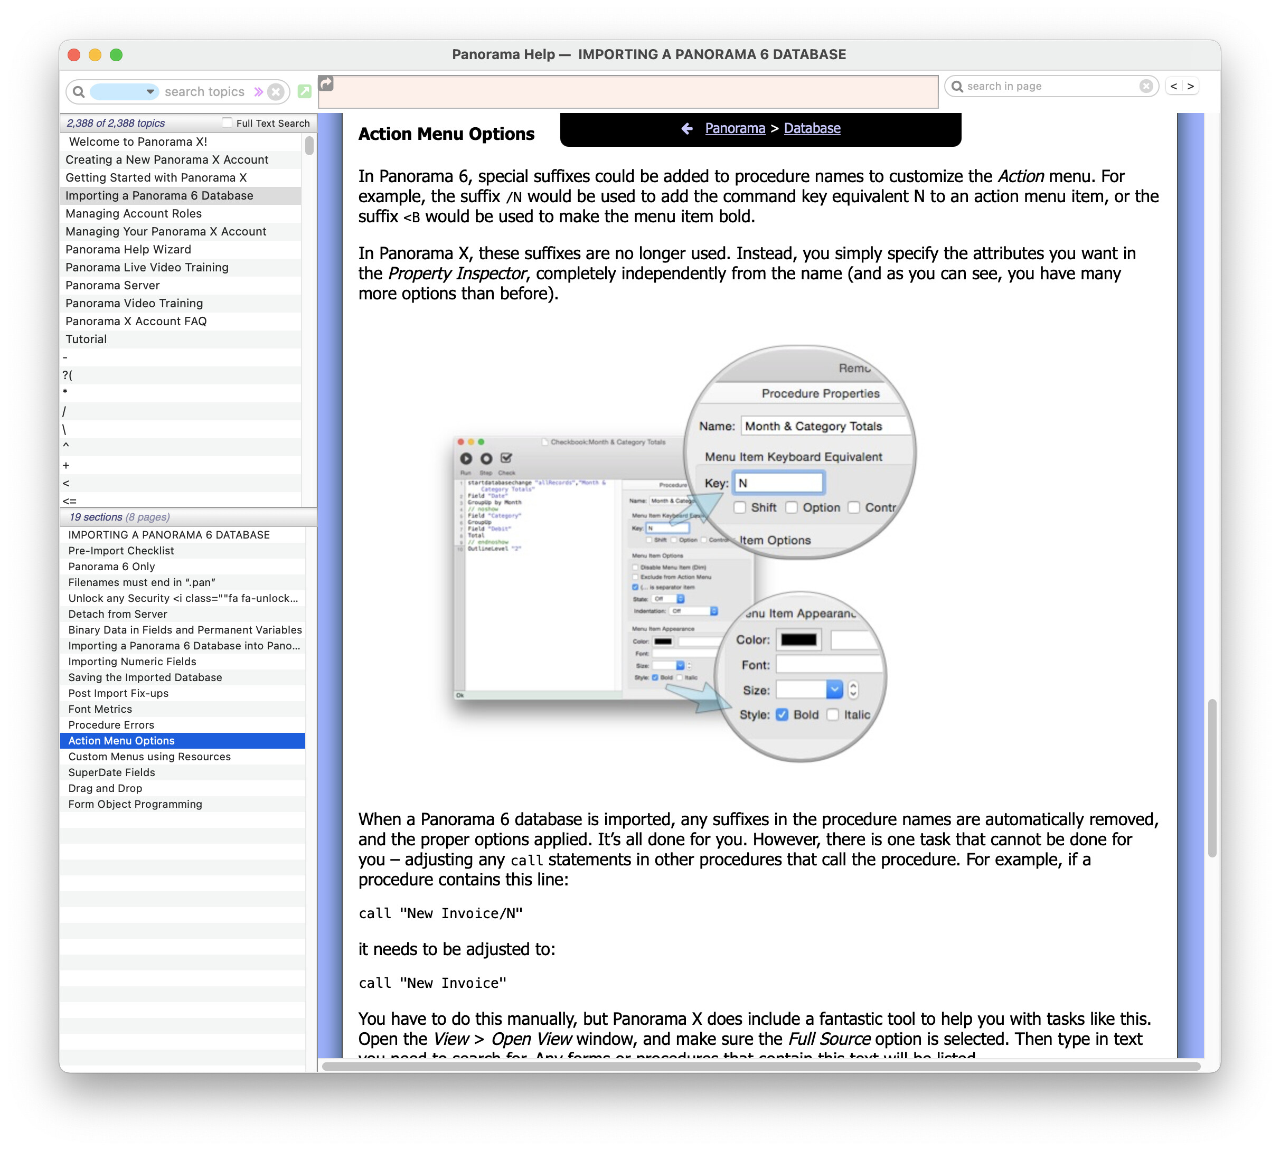Go to the previous page search match
This screenshot has width=1280, height=1151.
[1174, 86]
